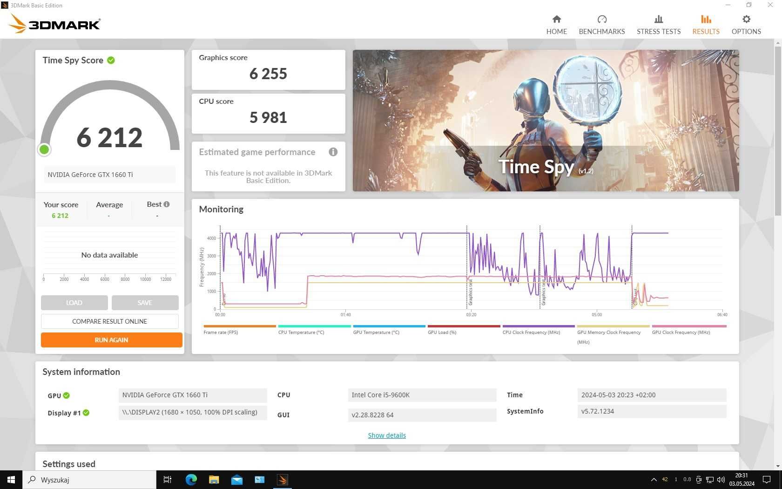Click the Settings used heading
The image size is (782, 489).
pos(69,464)
